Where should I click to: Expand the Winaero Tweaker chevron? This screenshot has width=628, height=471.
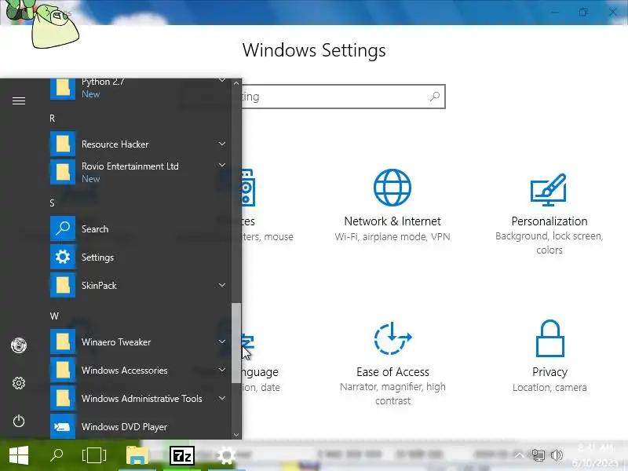[x=222, y=341]
